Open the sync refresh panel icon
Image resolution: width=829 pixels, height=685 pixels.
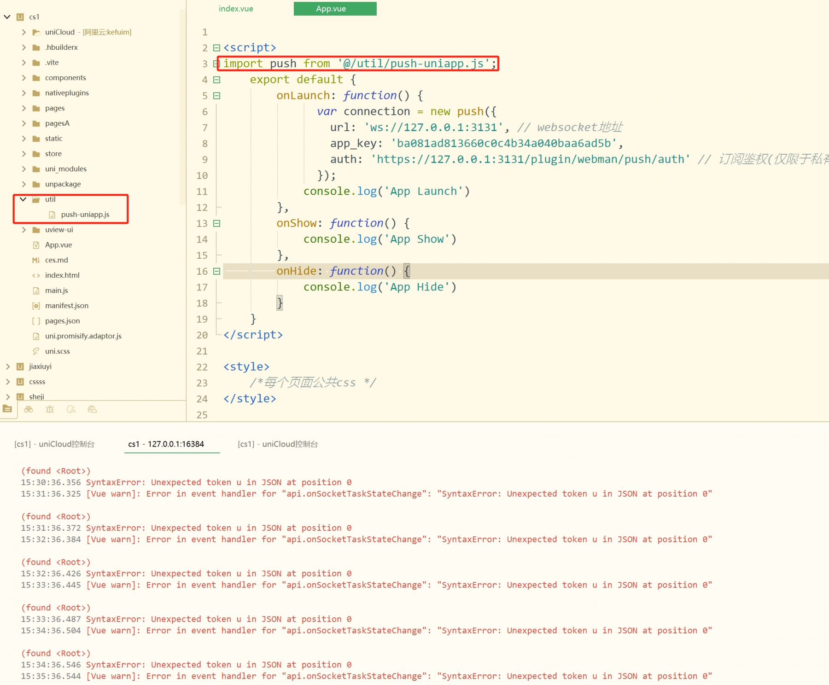point(71,409)
